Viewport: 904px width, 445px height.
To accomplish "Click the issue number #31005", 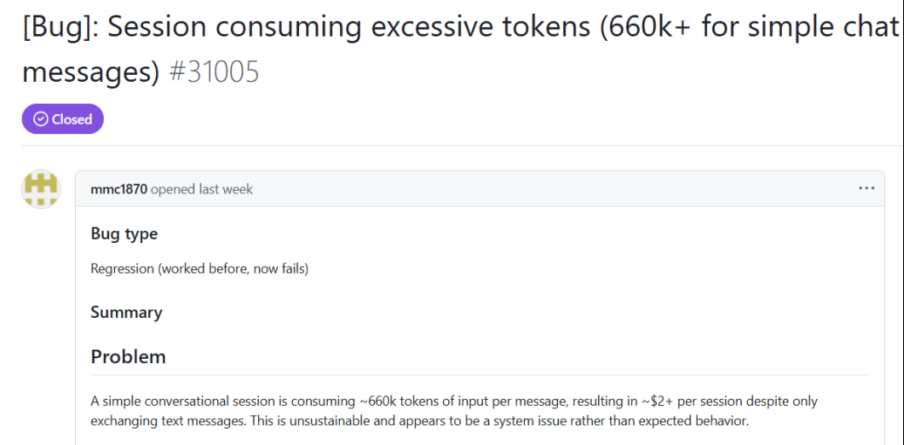I will pyautogui.click(x=214, y=71).
